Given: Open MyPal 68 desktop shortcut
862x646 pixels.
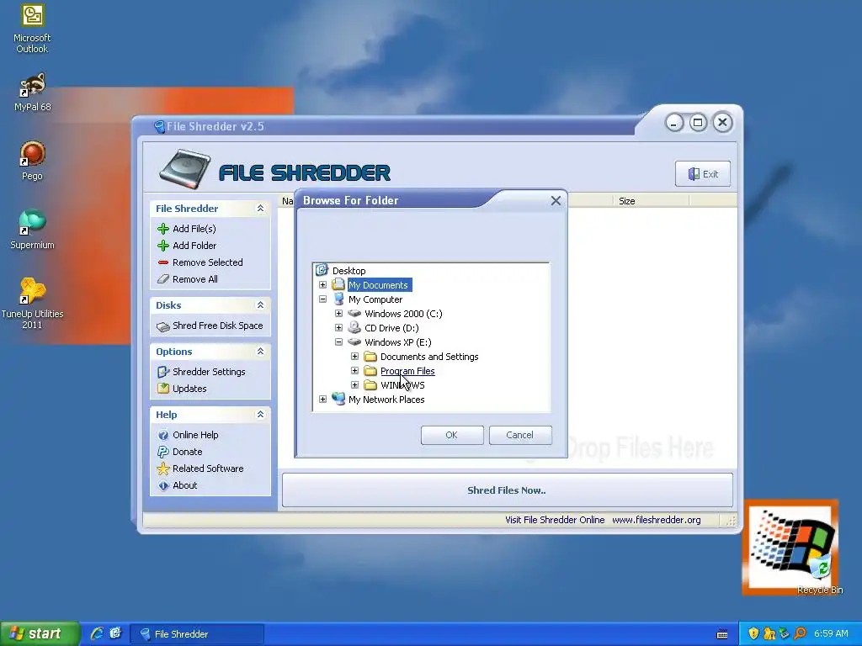Looking at the screenshot, I should [x=32, y=93].
